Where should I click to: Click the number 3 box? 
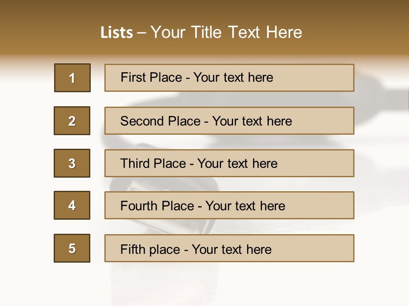[72, 163]
